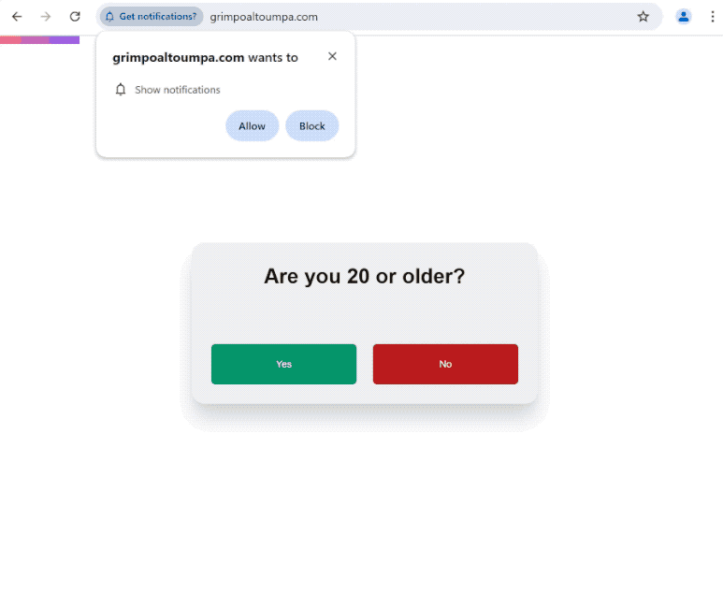Screen dimensions: 723x593
Task: Click the pink segment of top strip
Action: pyautogui.click(x=10, y=40)
